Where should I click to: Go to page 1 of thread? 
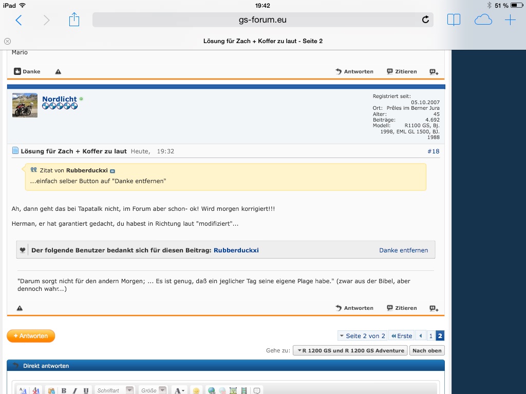coord(431,336)
